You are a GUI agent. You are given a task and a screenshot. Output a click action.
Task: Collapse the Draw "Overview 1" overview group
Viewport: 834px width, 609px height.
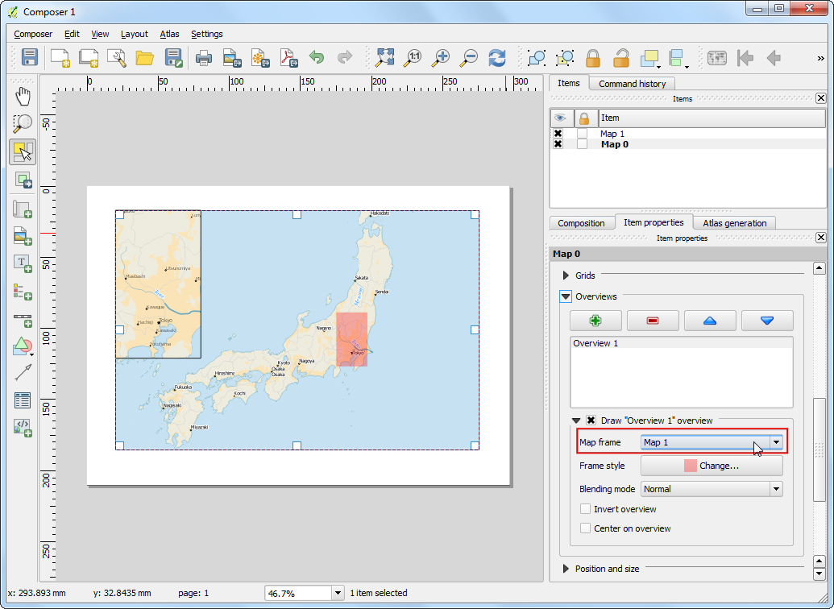coord(576,420)
